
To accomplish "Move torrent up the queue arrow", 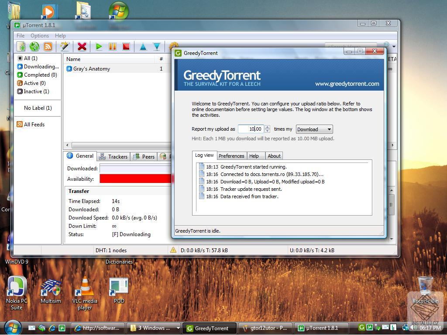I will [x=143, y=46].
